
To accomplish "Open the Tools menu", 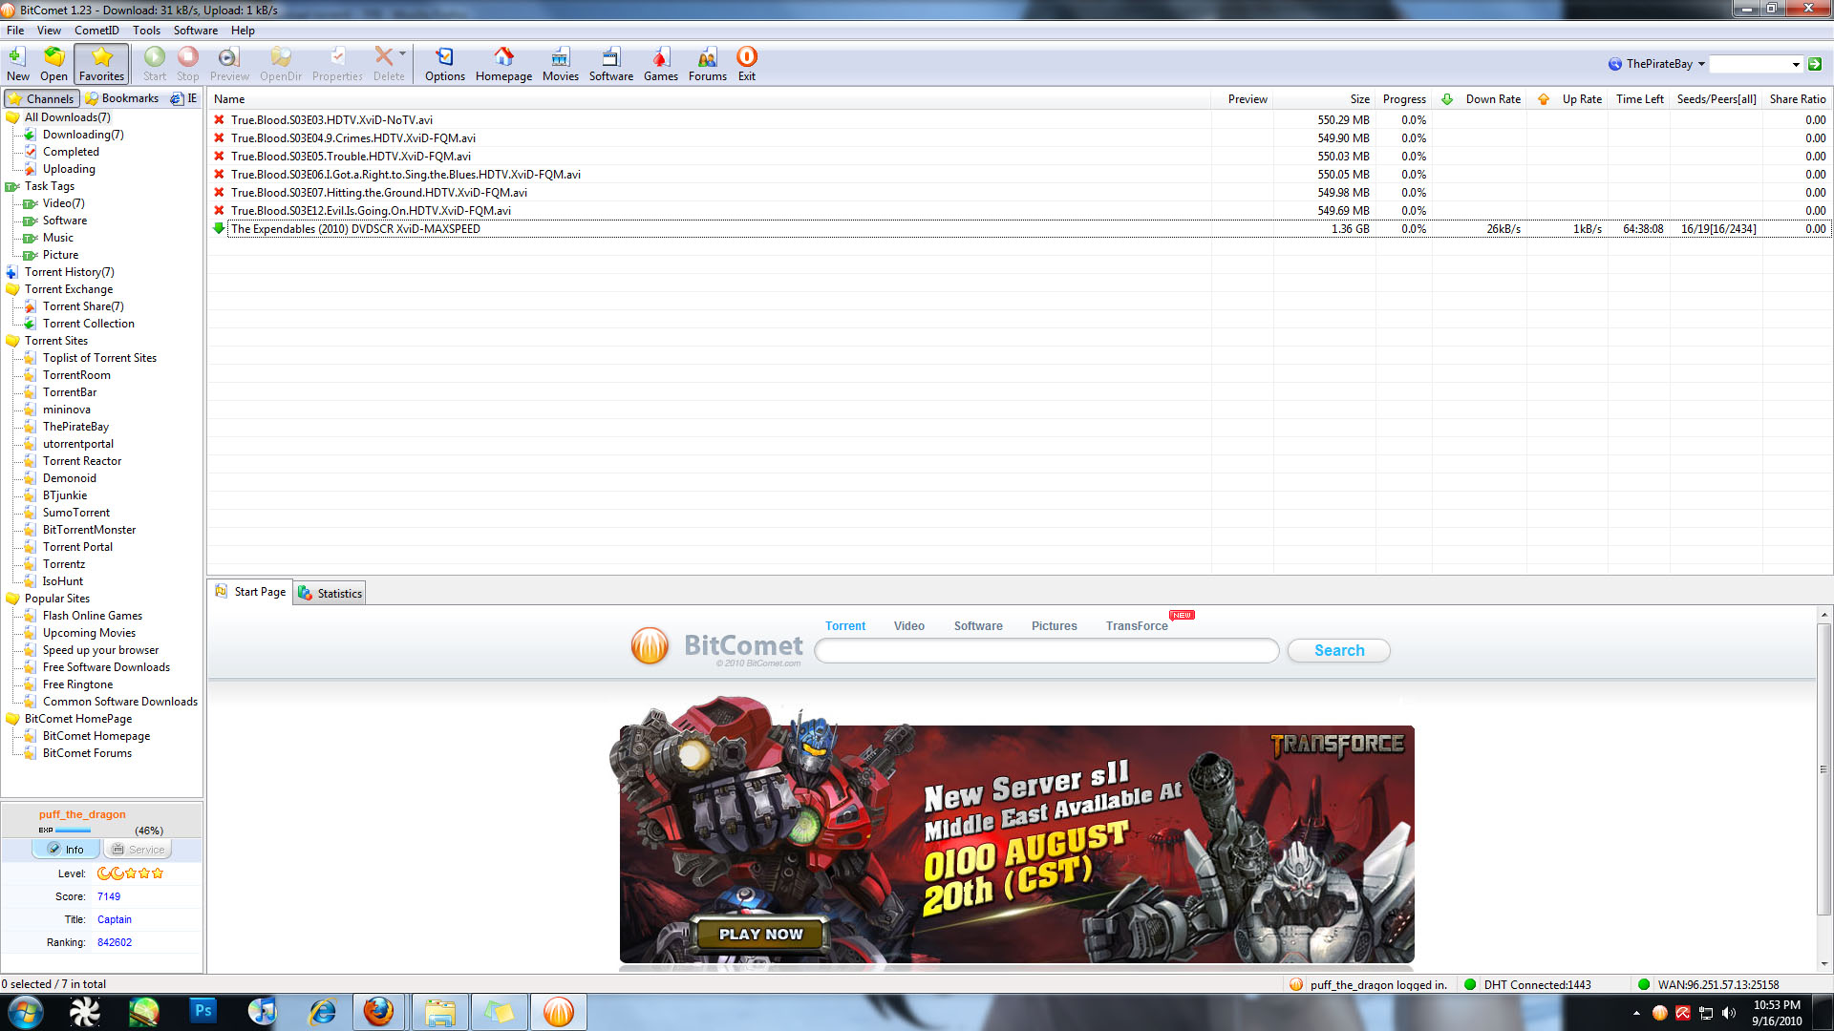I will (x=146, y=31).
